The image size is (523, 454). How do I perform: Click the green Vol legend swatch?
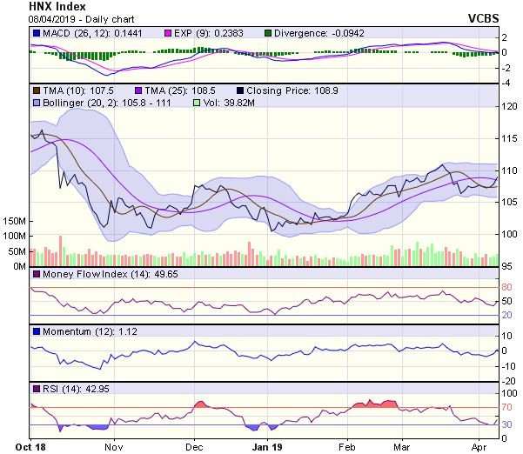pos(195,103)
